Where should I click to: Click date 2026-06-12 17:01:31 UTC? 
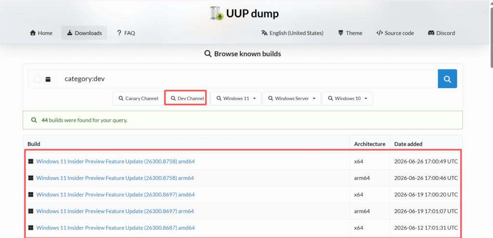(426, 227)
